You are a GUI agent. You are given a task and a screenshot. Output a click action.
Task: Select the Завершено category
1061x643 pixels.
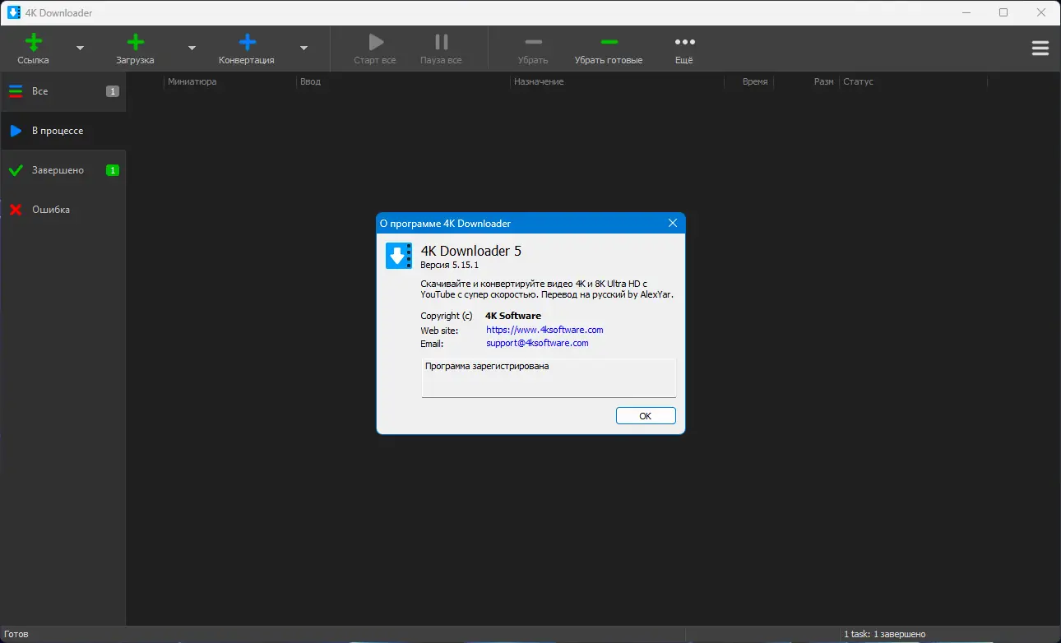(x=63, y=170)
